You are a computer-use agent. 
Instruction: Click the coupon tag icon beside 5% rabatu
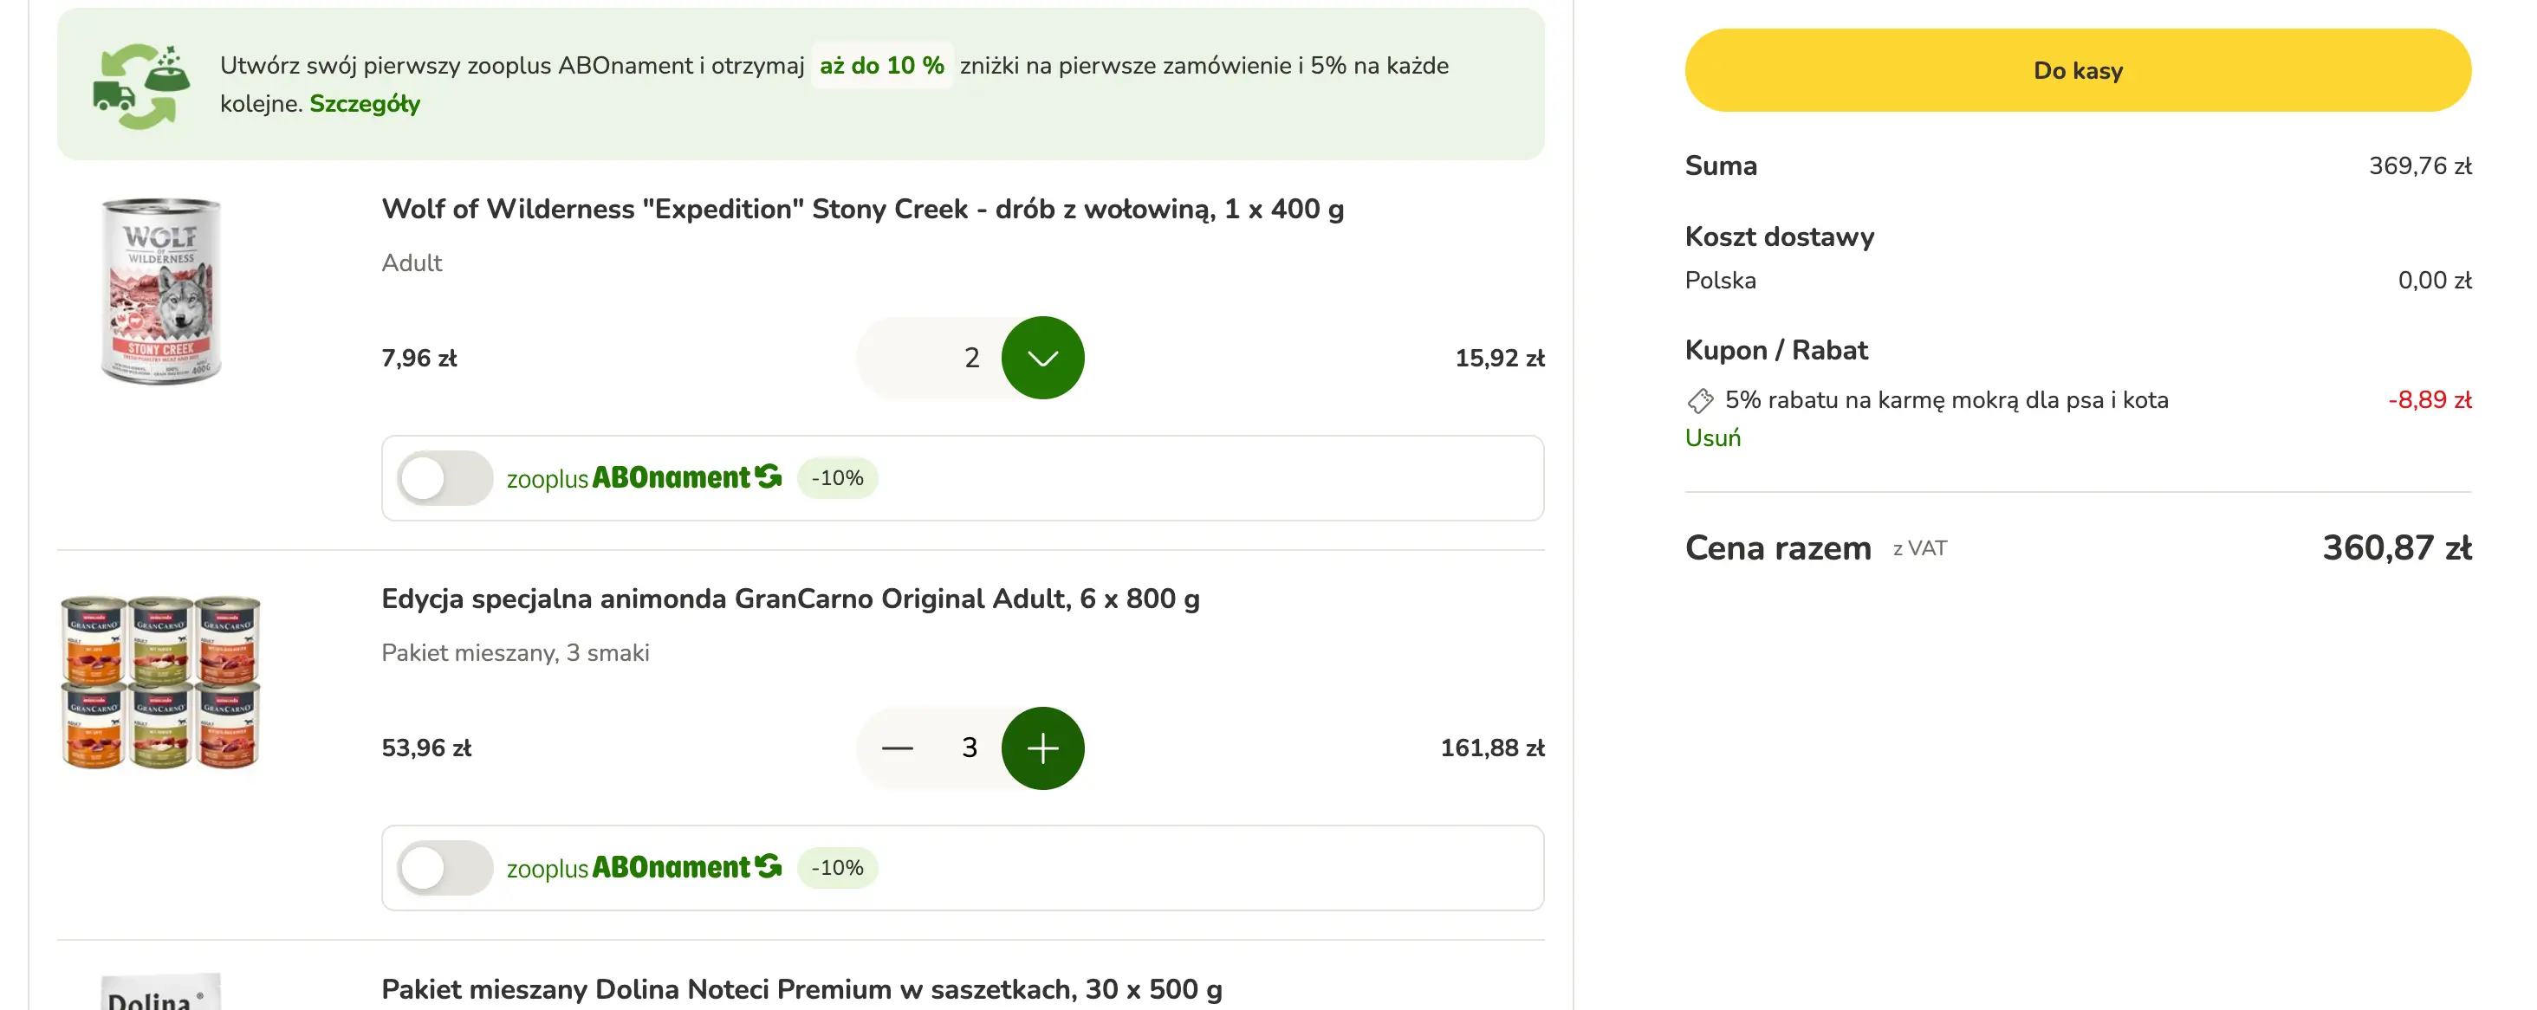[x=1700, y=401]
